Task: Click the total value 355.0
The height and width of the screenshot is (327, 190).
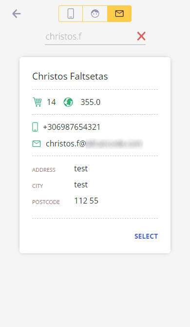Action: [x=90, y=102]
